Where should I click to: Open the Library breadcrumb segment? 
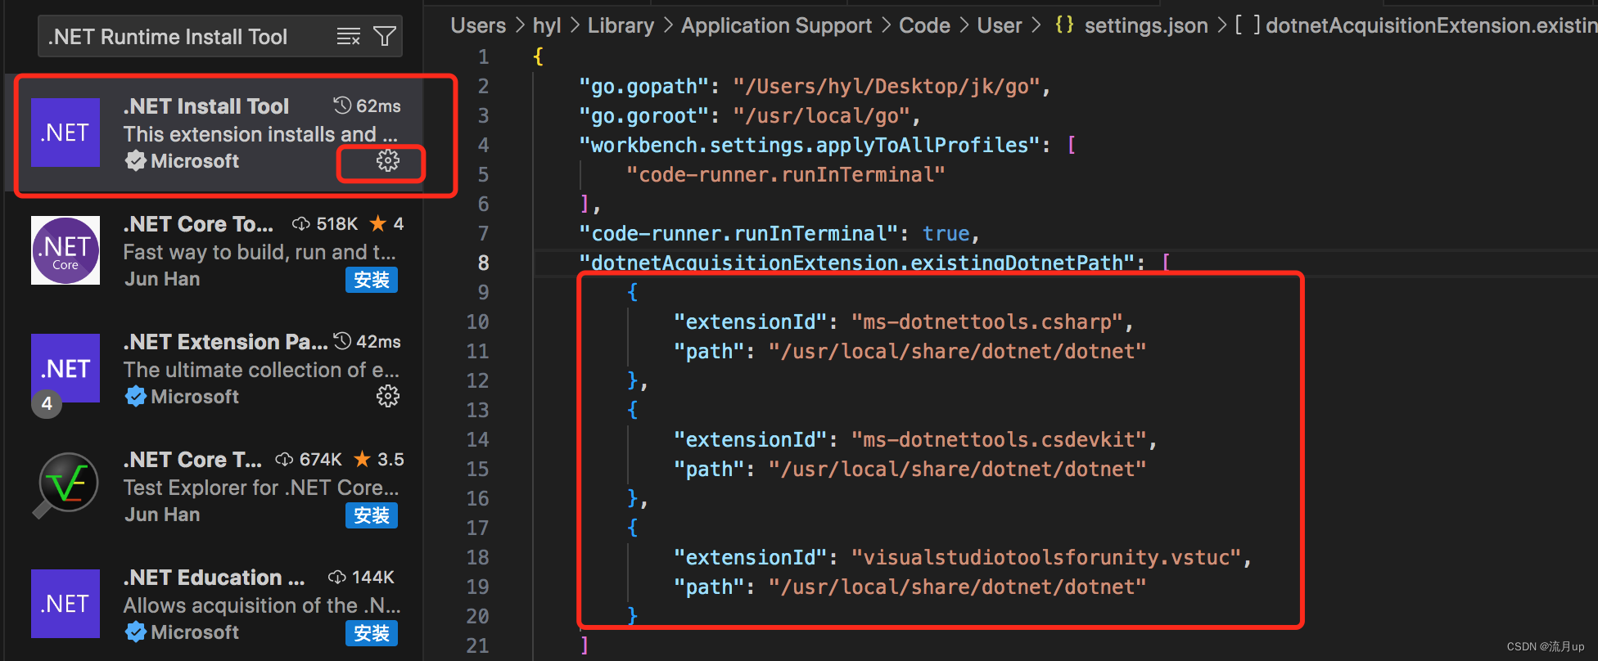(621, 25)
